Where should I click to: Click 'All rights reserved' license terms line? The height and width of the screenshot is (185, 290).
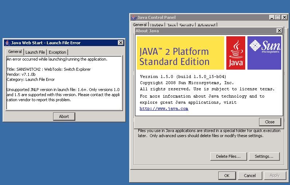tap(207, 89)
